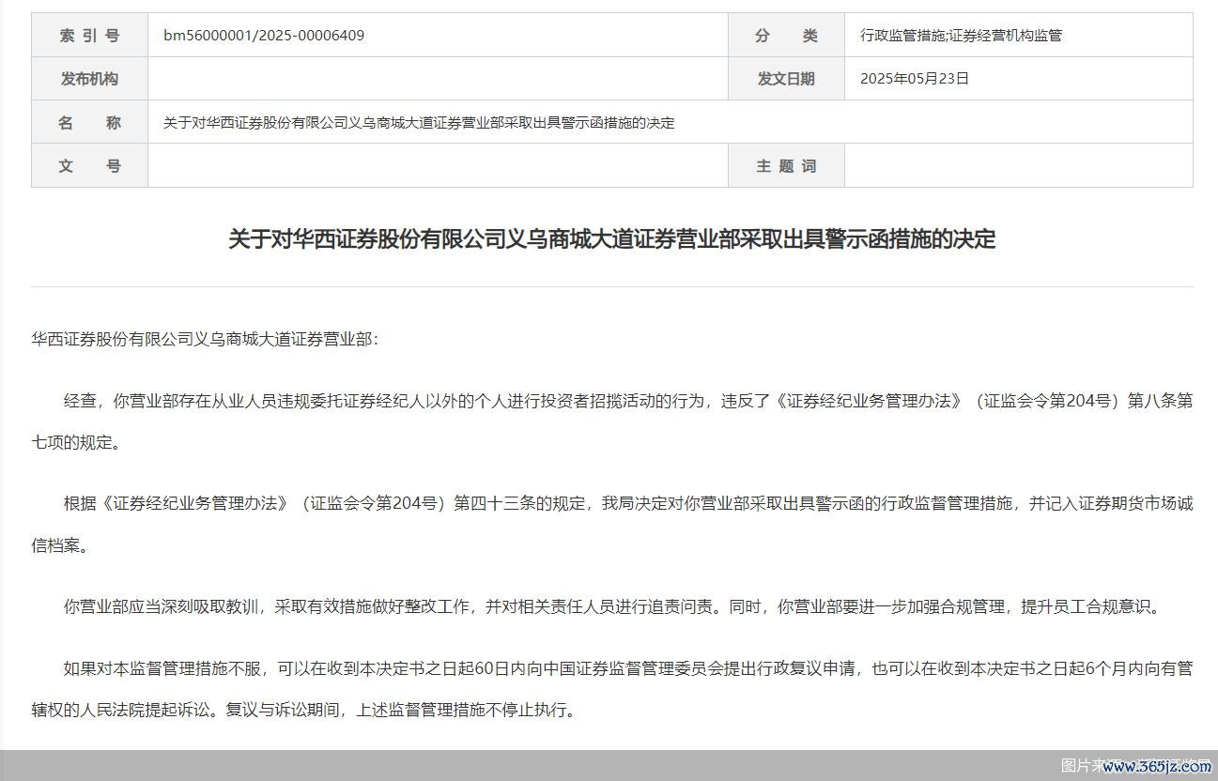Image resolution: width=1218 pixels, height=781 pixels.
Task: Click the bold document title heading
Action: click(x=611, y=238)
